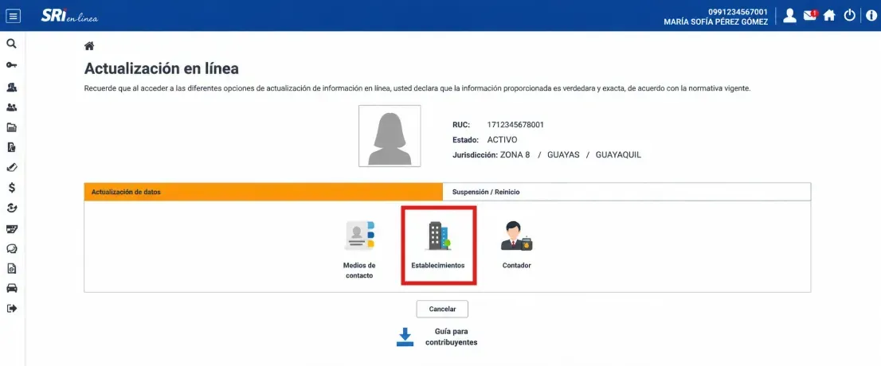Viewport: 881px width, 366px height.
Task: Click the download arrow guide icon
Action: [405, 337]
